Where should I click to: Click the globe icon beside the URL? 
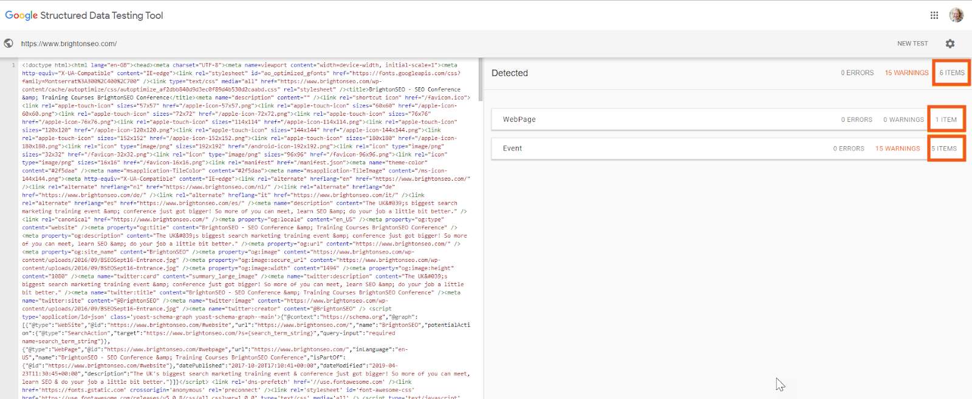click(x=9, y=44)
